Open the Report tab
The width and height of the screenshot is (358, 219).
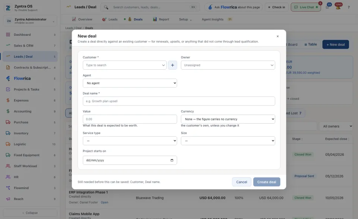click(x=161, y=19)
